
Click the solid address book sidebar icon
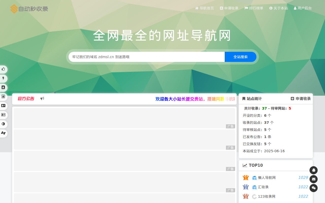pos(3,87)
